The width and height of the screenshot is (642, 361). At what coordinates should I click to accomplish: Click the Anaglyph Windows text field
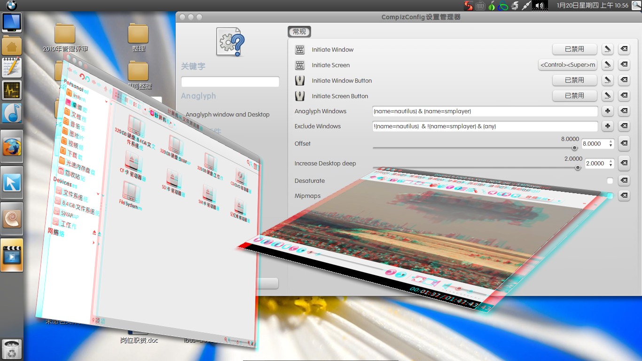click(x=485, y=111)
